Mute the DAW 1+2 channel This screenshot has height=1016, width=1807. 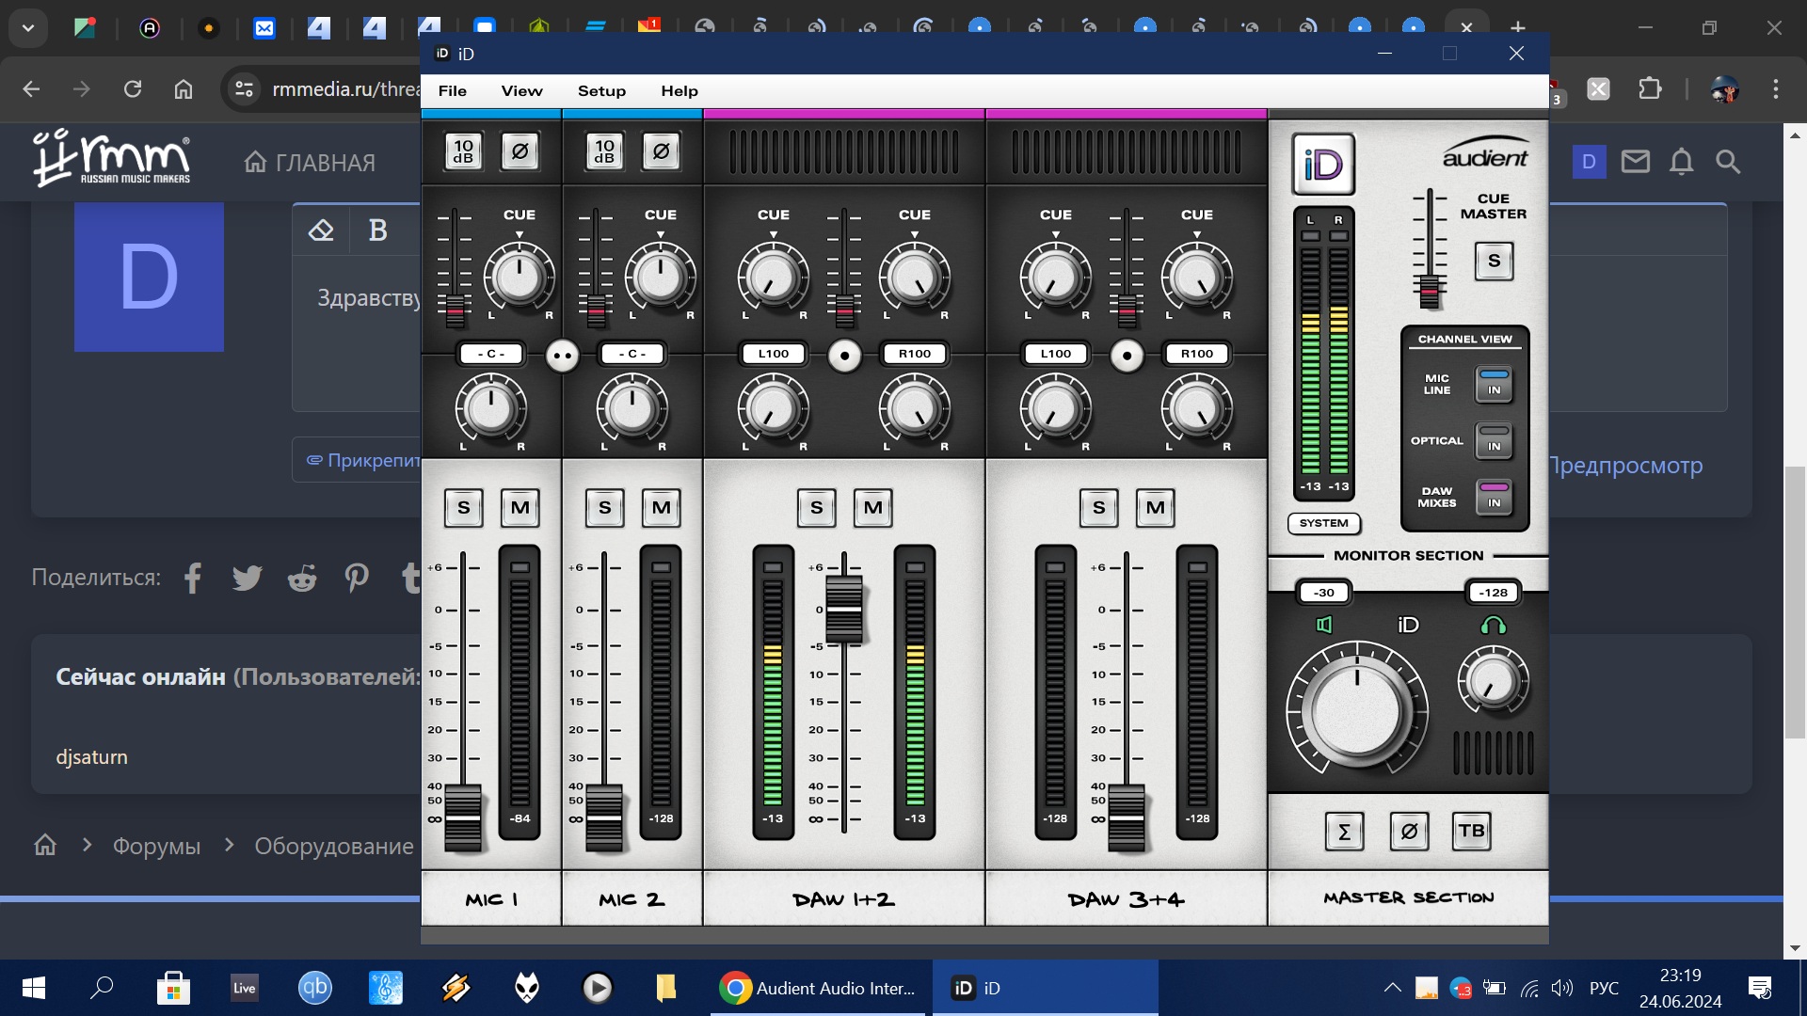872,508
